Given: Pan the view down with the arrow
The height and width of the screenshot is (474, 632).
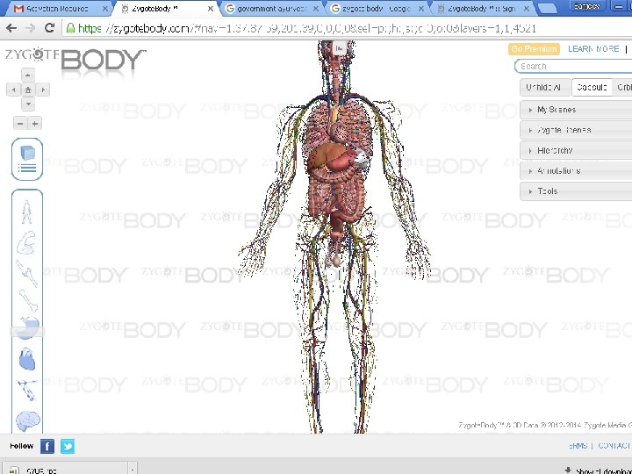Looking at the screenshot, I should point(28,104).
